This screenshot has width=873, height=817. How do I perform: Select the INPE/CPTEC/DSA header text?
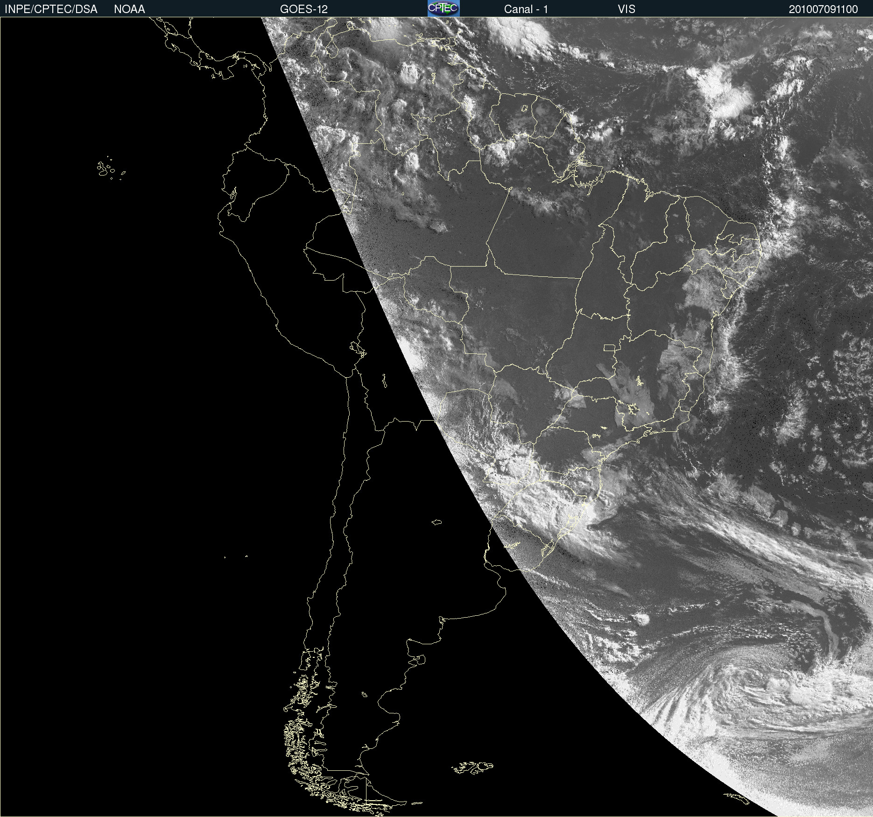[x=51, y=9]
